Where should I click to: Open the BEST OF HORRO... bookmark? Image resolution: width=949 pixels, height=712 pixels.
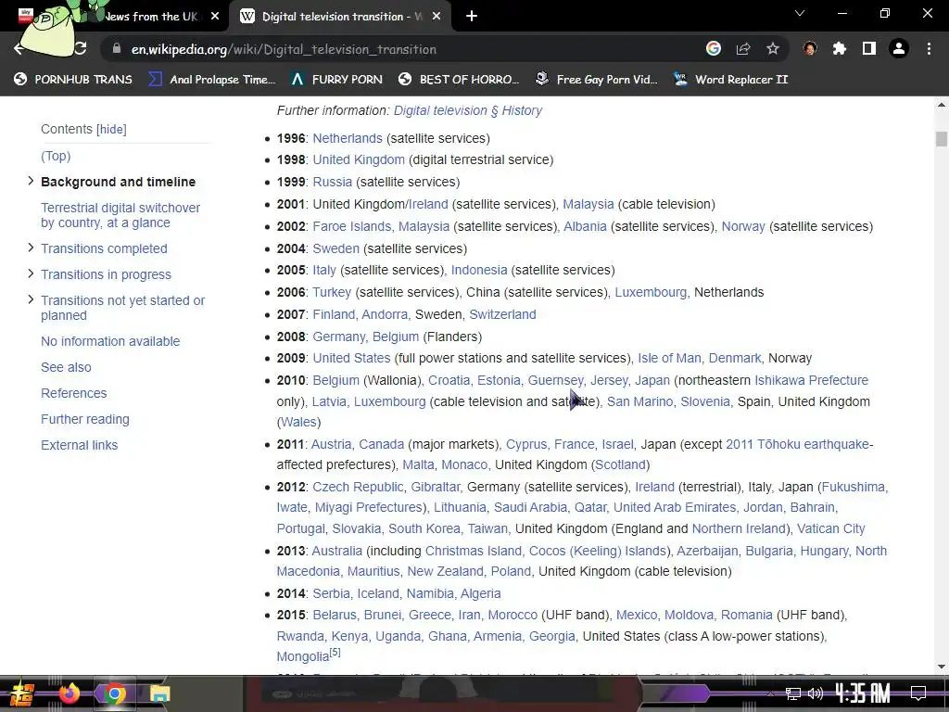(459, 80)
